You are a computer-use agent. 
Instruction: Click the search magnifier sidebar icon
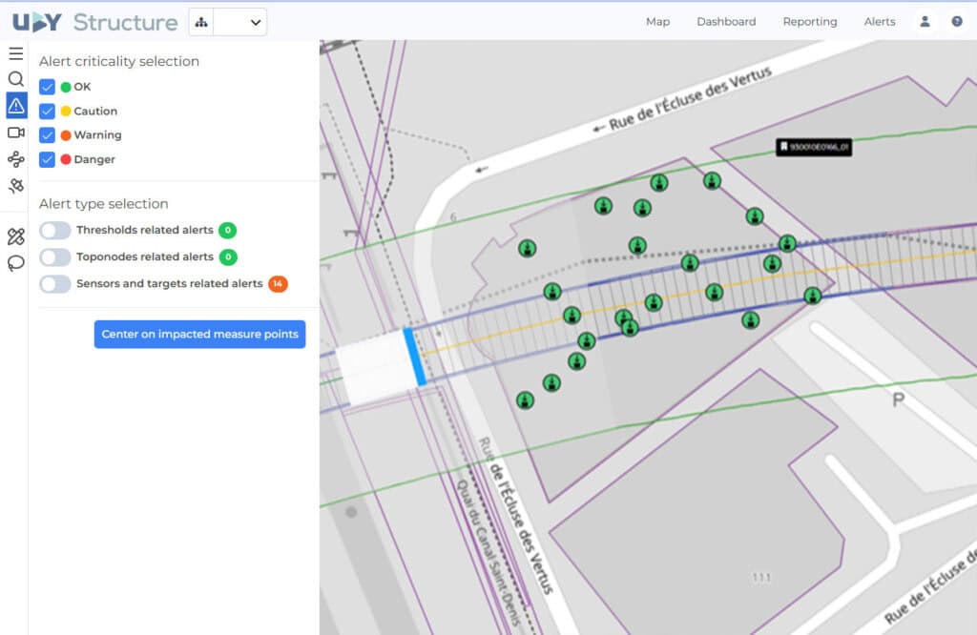tap(15, 79)
